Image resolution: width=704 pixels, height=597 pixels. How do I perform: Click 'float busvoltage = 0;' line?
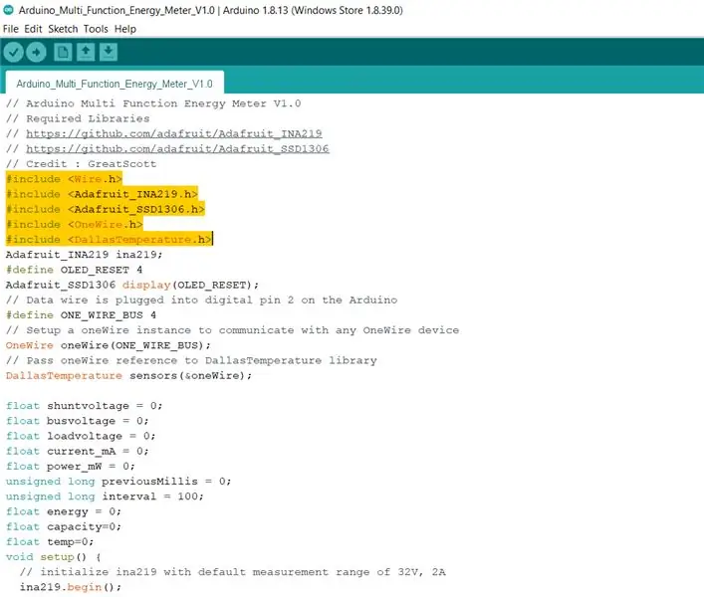[78, 421]
